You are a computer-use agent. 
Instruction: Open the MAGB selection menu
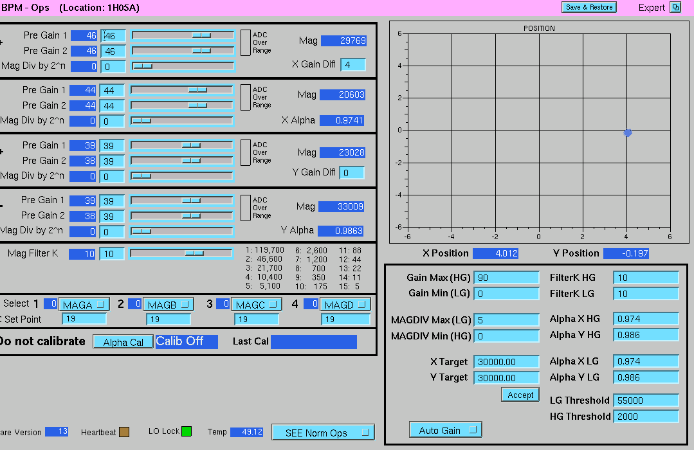168,305
